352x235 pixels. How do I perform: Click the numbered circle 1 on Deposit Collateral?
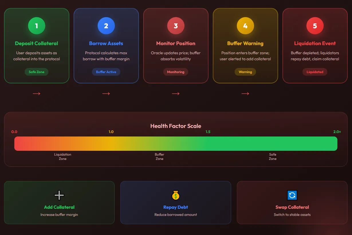click(x=36, y=25)
